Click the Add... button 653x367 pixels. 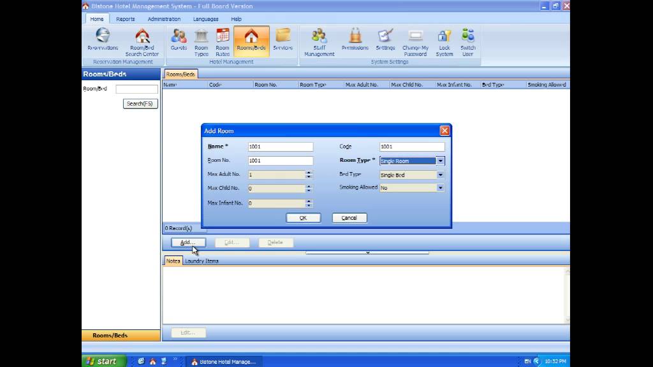[188, 242]
